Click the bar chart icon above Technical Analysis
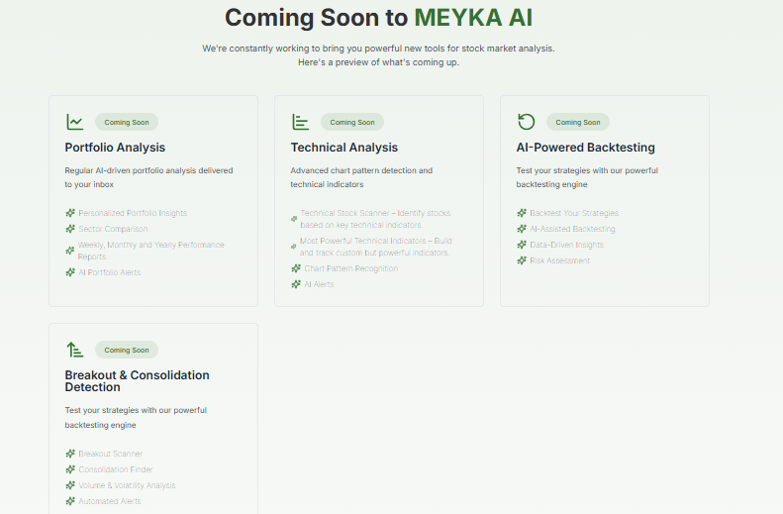This screenshot has height=514, width=783. pyautogui.click(x=301, y=122)
